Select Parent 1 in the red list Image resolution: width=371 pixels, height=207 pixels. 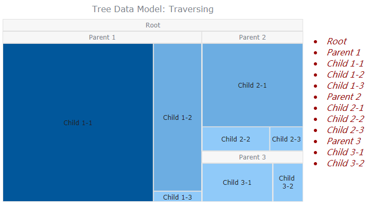(x=343, y=52)
